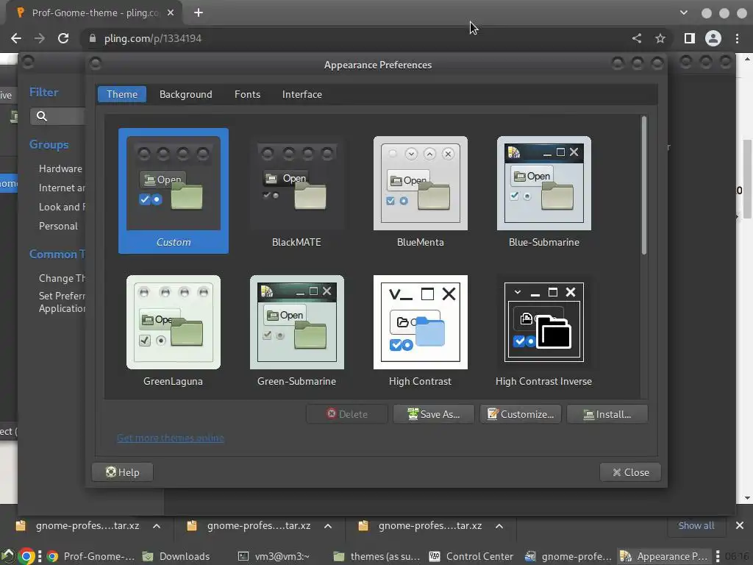Switch to the Fonts tab
The height and width of the screenshot is (565, 753).
point(247,94)
